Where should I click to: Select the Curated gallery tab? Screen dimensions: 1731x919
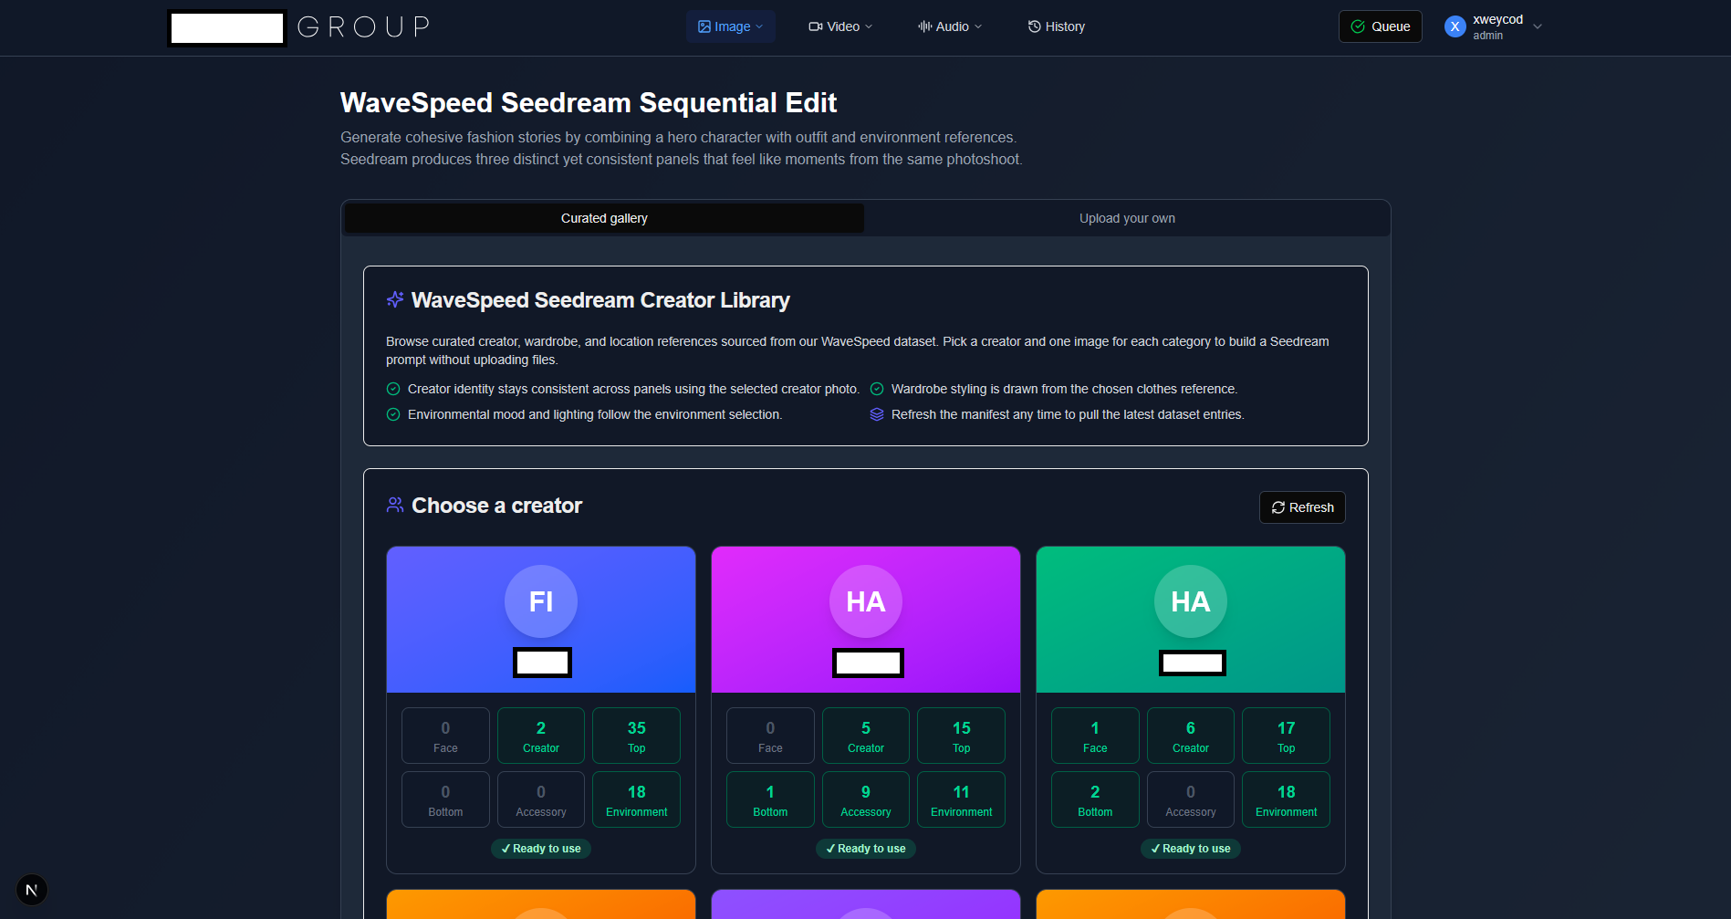tap(604, 218)
